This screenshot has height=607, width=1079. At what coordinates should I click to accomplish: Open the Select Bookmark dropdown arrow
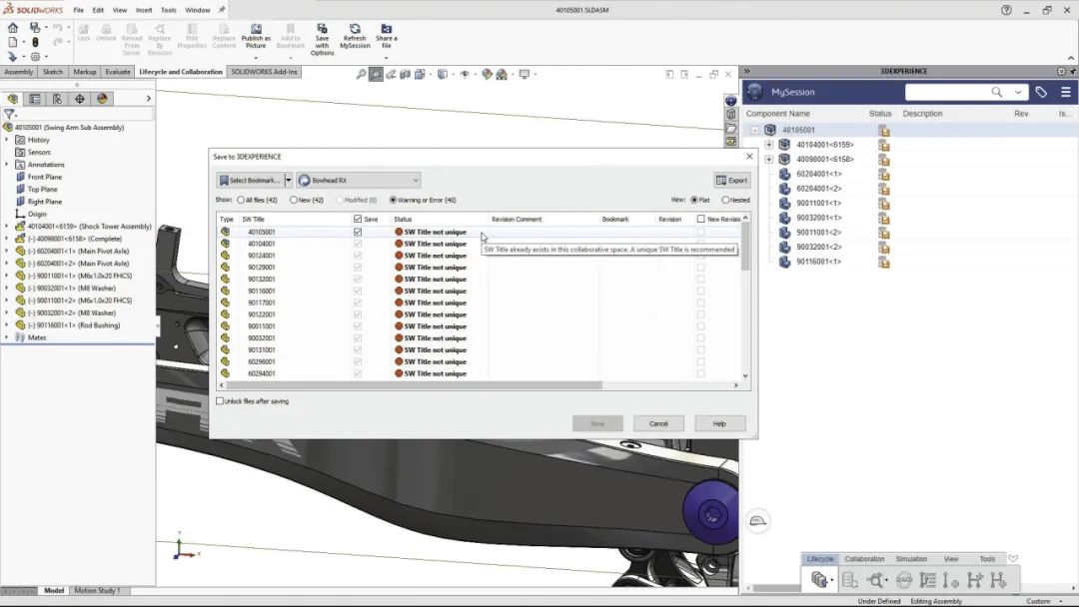coord(289,180)
